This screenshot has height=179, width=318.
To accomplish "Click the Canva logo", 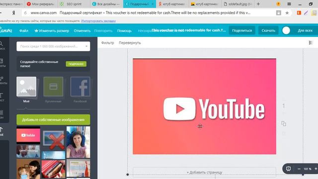I will tap(5, 30).
